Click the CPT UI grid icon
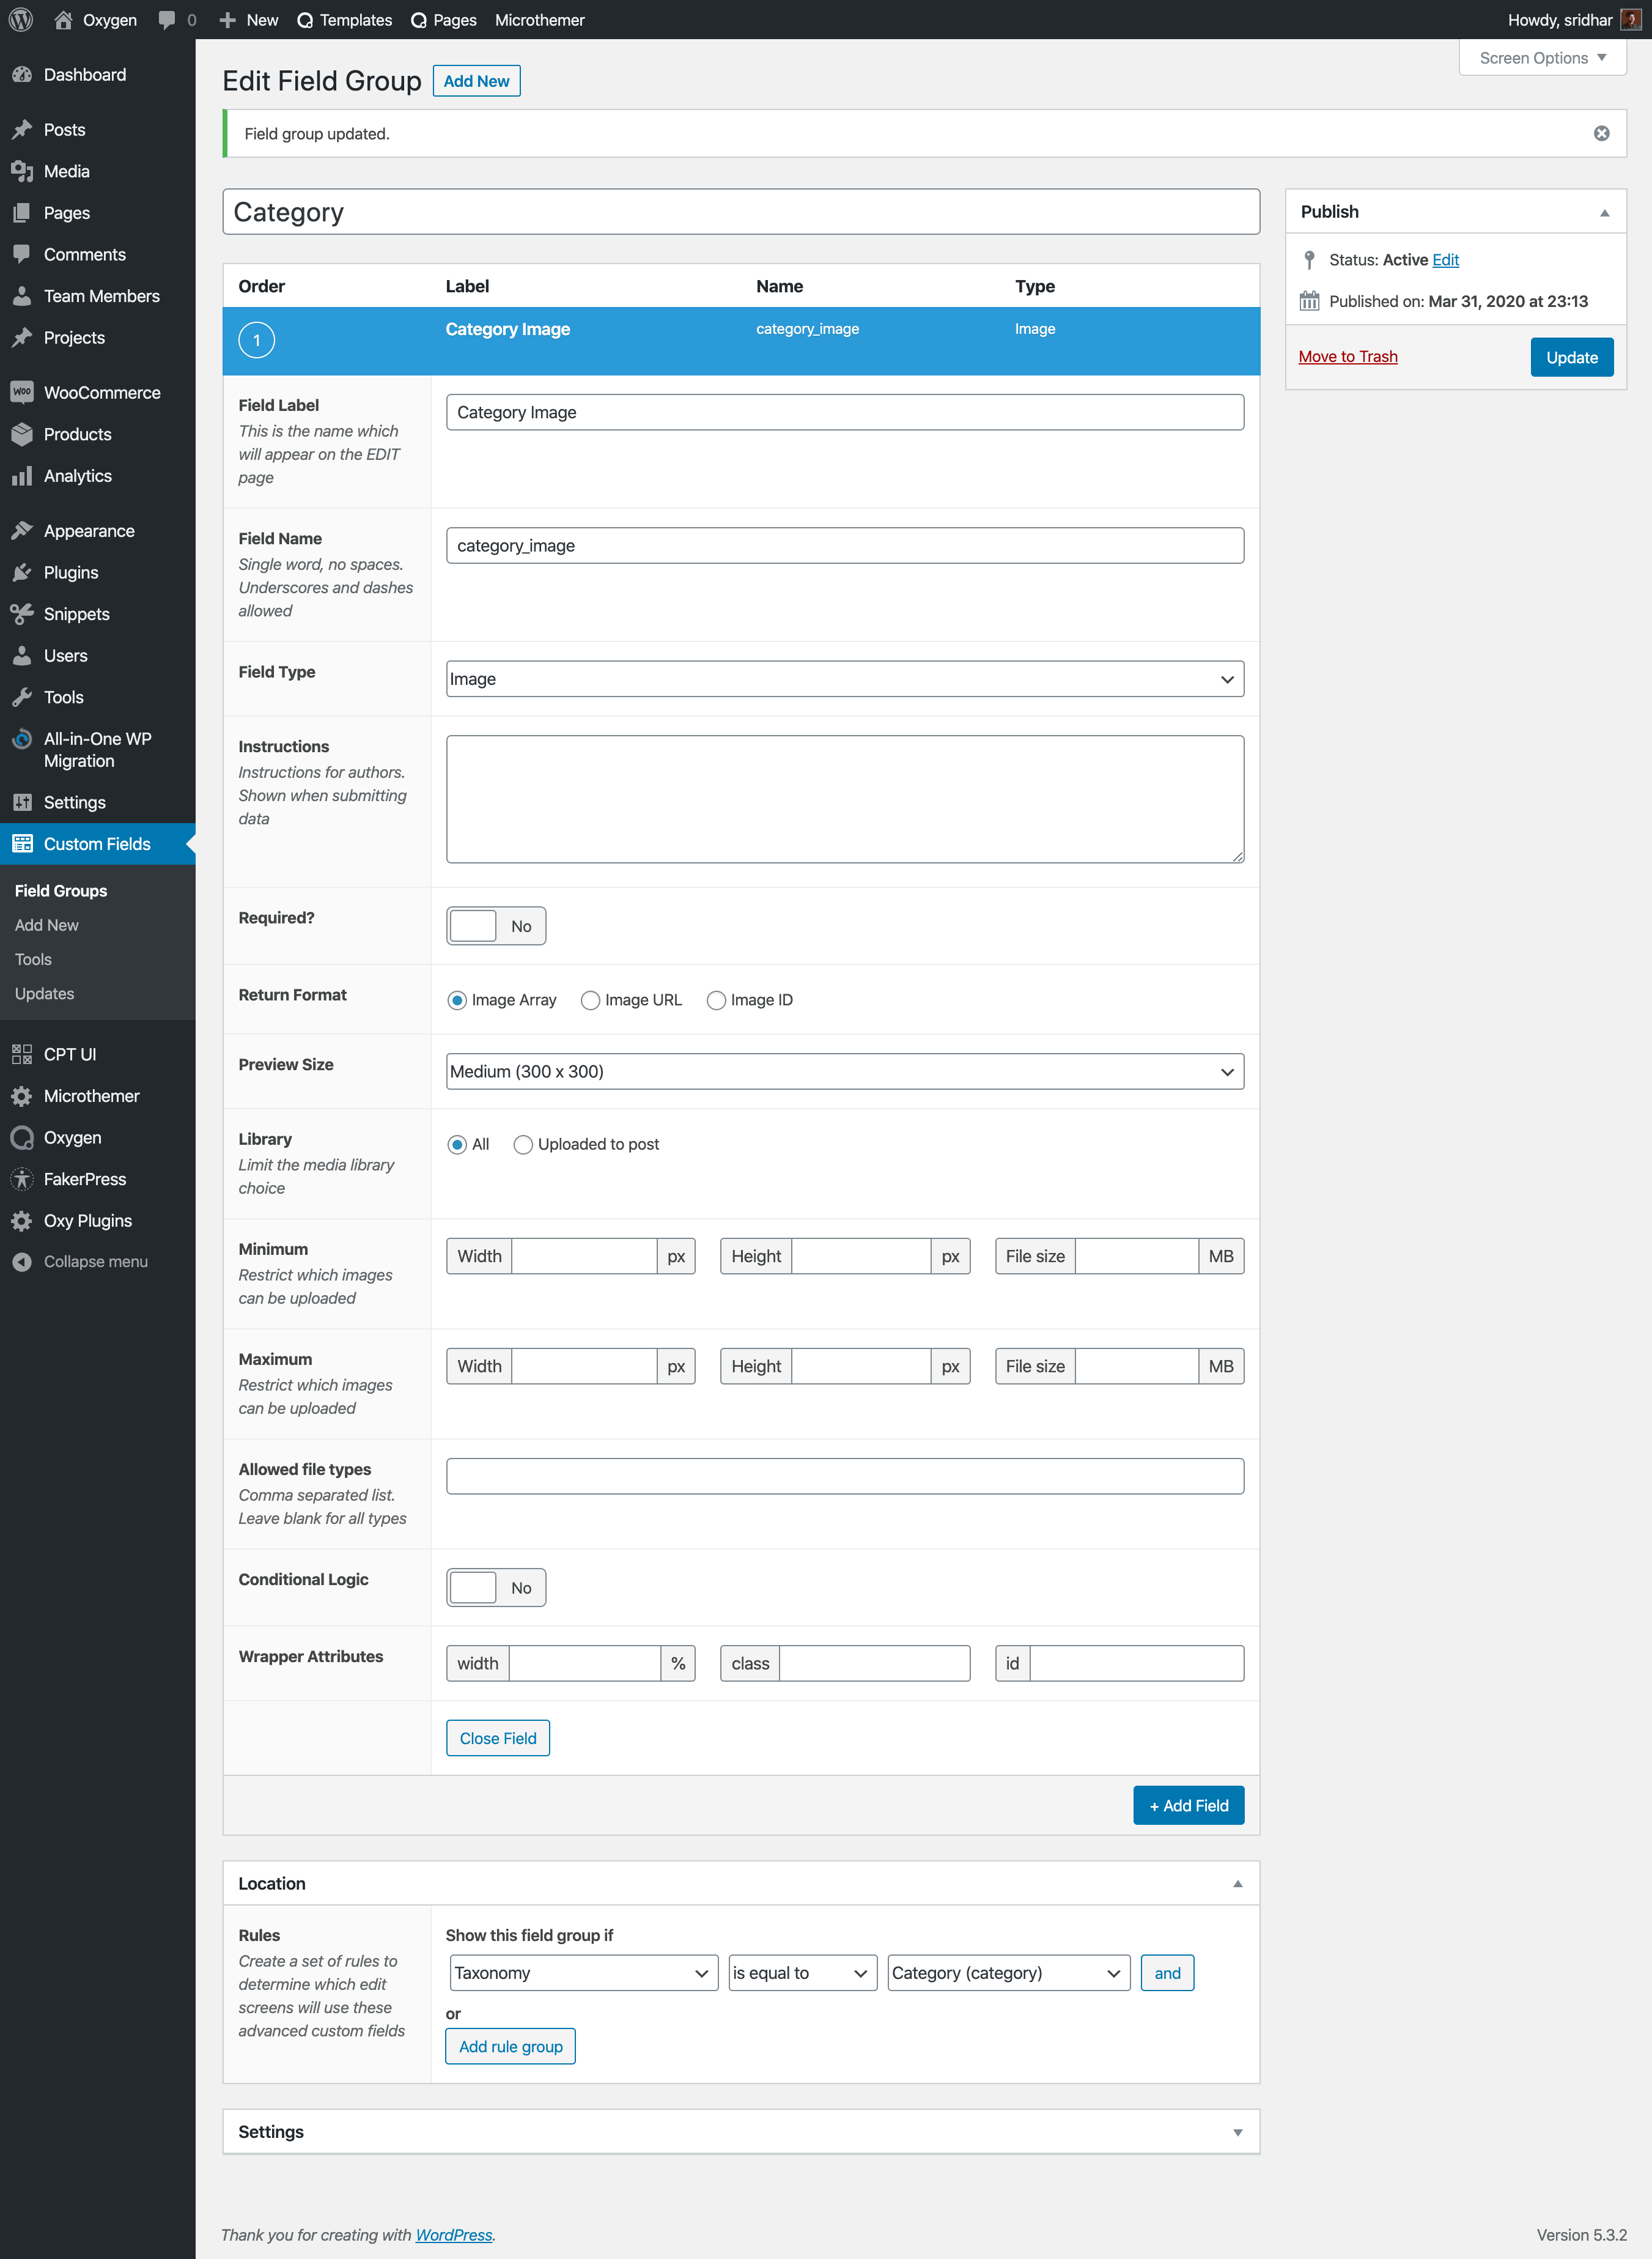Image resolution: width=1652 pixels, height=2259 pixels. click(x=22, y=1054)
